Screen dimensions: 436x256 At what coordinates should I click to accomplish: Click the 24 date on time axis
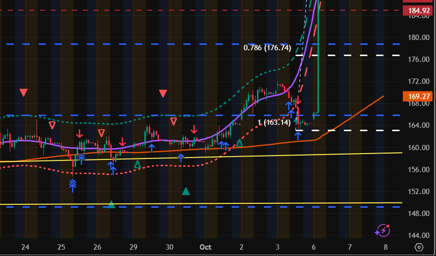click(x=25, y=247)
